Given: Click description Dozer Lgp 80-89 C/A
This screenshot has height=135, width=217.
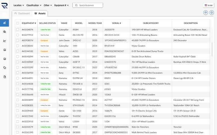Looking at the screenshot, I should (183, 78).
